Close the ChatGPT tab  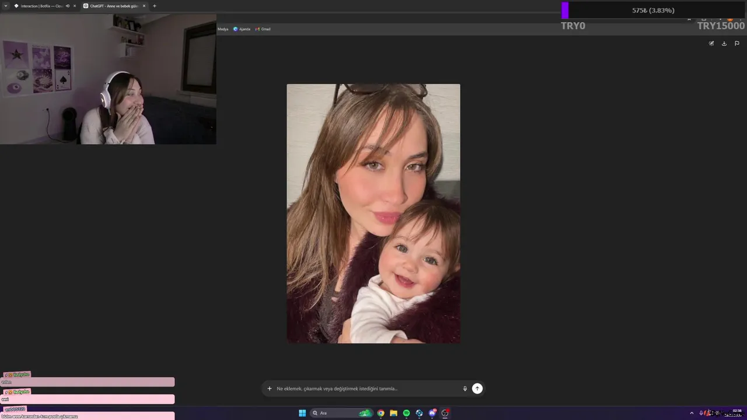(144, 6)
